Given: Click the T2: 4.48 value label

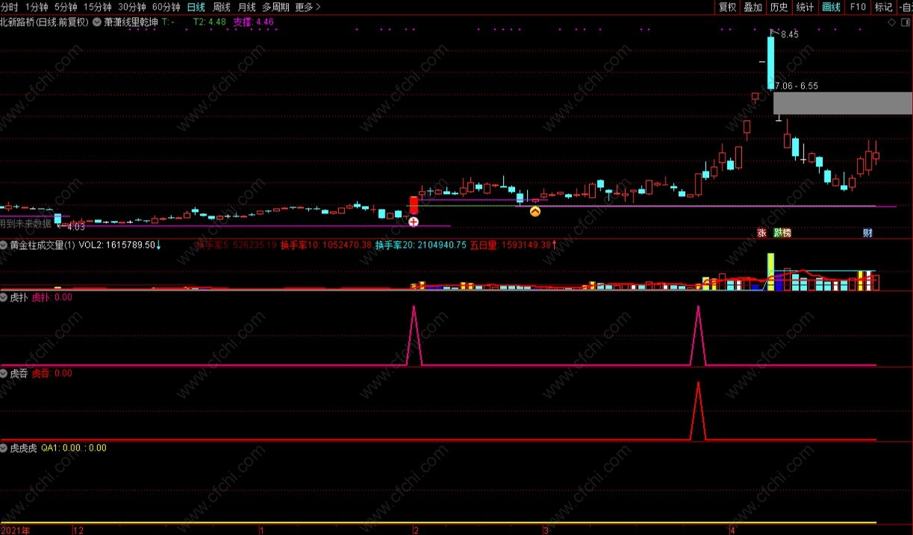Looking at the screenshot, I should tap(209, 22).
